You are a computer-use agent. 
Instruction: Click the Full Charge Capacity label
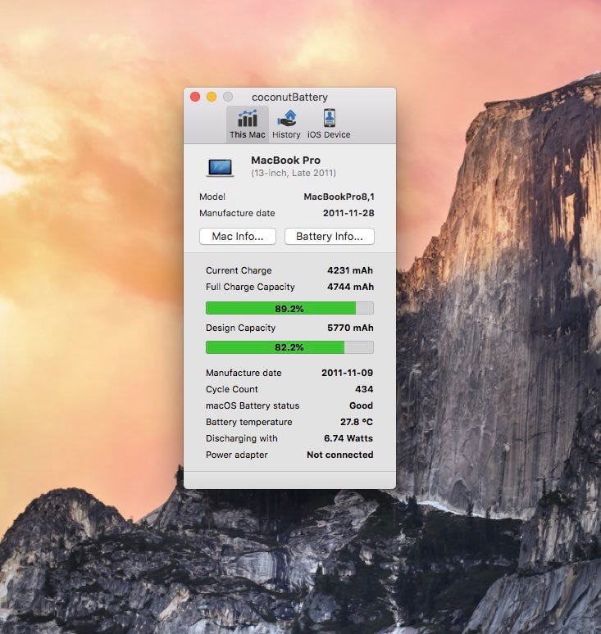pyautogui.click(x=250, y=287)
